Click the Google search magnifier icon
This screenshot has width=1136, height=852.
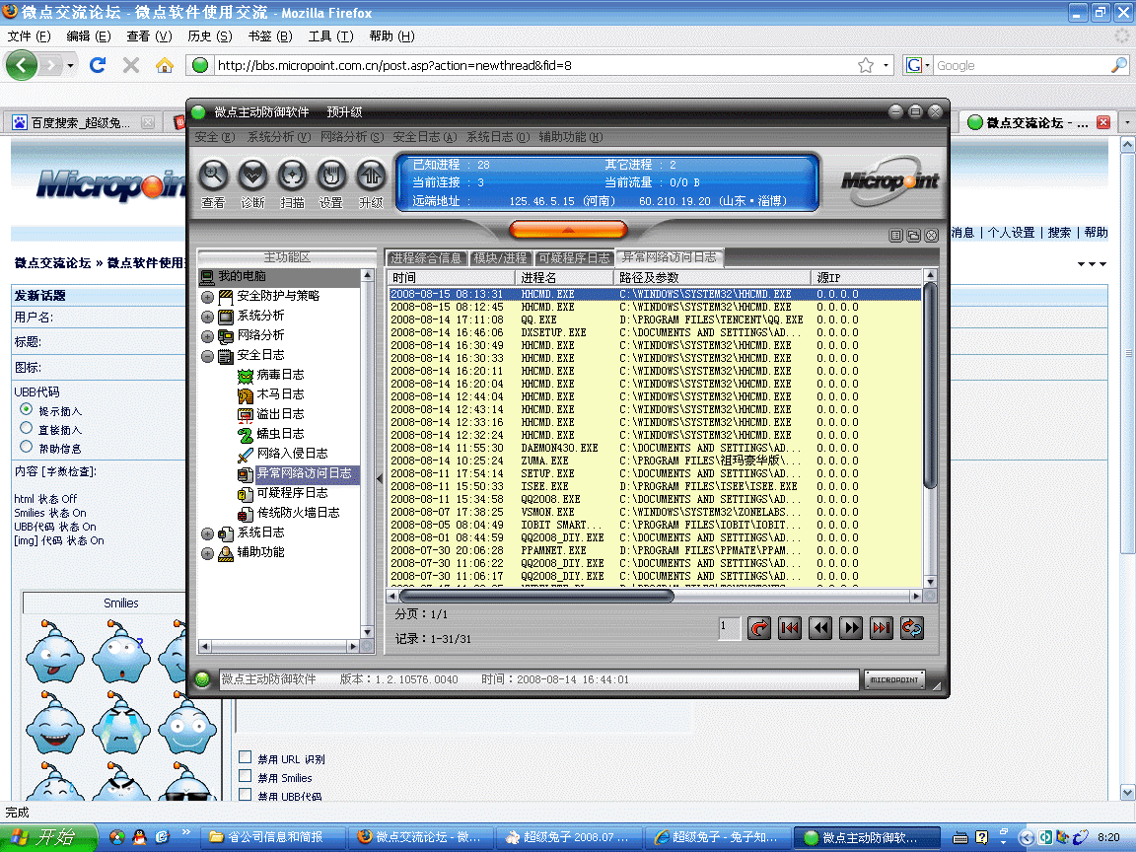click(x=1119, y=65)
